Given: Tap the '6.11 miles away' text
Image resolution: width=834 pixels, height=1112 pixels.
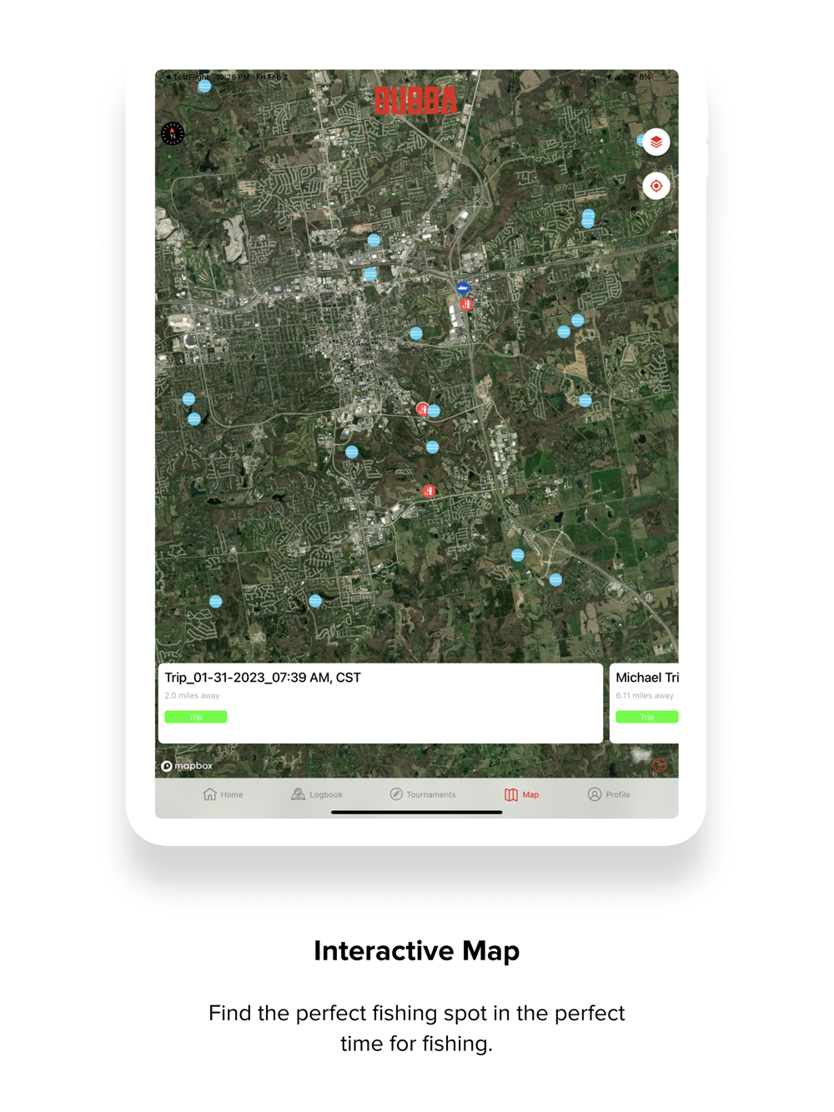Looking at the screenshot, I should click(645, 695).
